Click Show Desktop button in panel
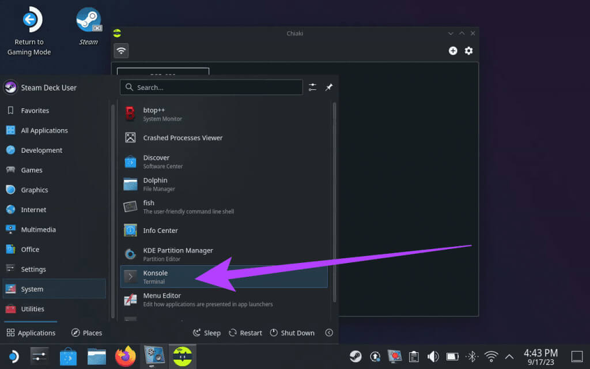The image size is (590, 369). tap(577, 356)
